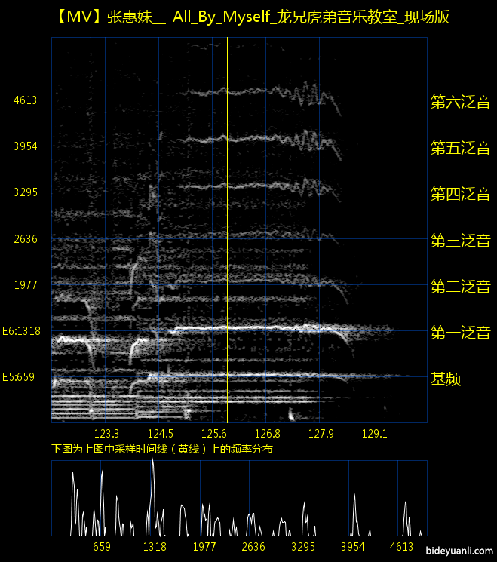Click the white vertical sampling time line
The image size is (497, 562).
[x=227, y=226]
